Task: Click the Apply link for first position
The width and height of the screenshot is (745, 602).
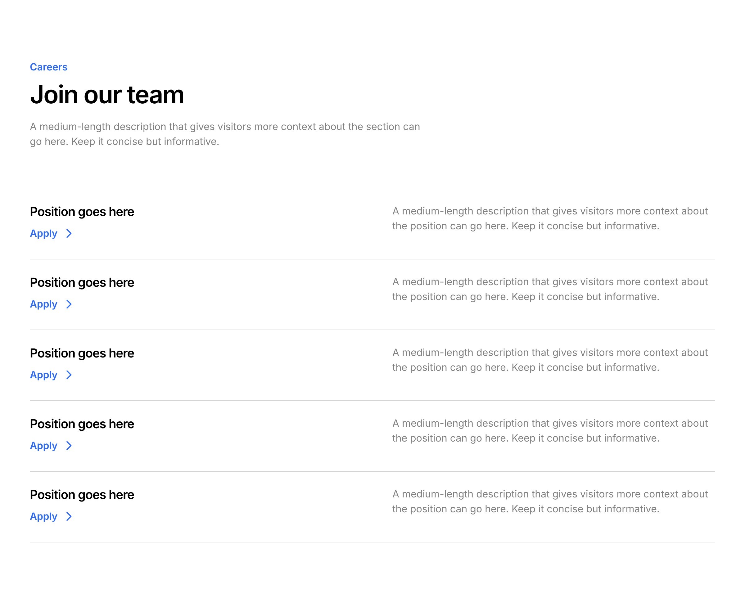Action: tap(43, 233)
